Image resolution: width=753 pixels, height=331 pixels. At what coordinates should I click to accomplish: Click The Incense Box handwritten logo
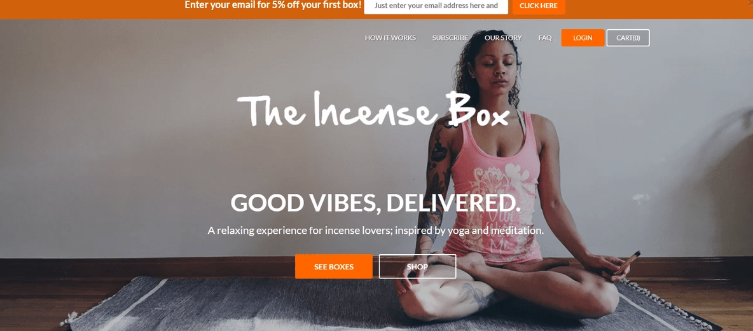click(x=373, y=110)
